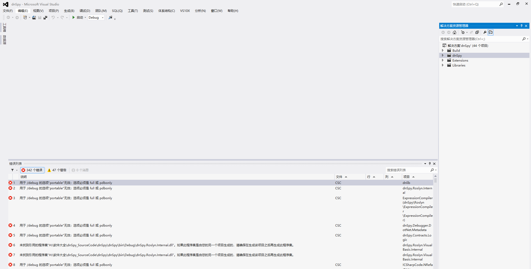Open the 视图(V) menu

pos(38,11)
